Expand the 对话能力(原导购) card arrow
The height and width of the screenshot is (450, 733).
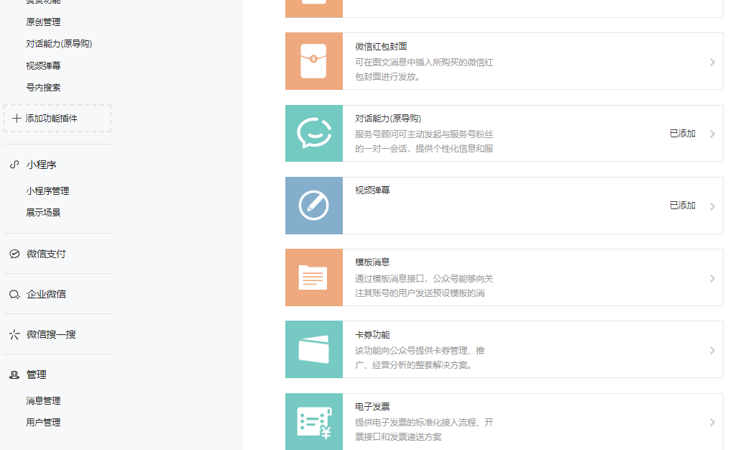pos(712,134)
